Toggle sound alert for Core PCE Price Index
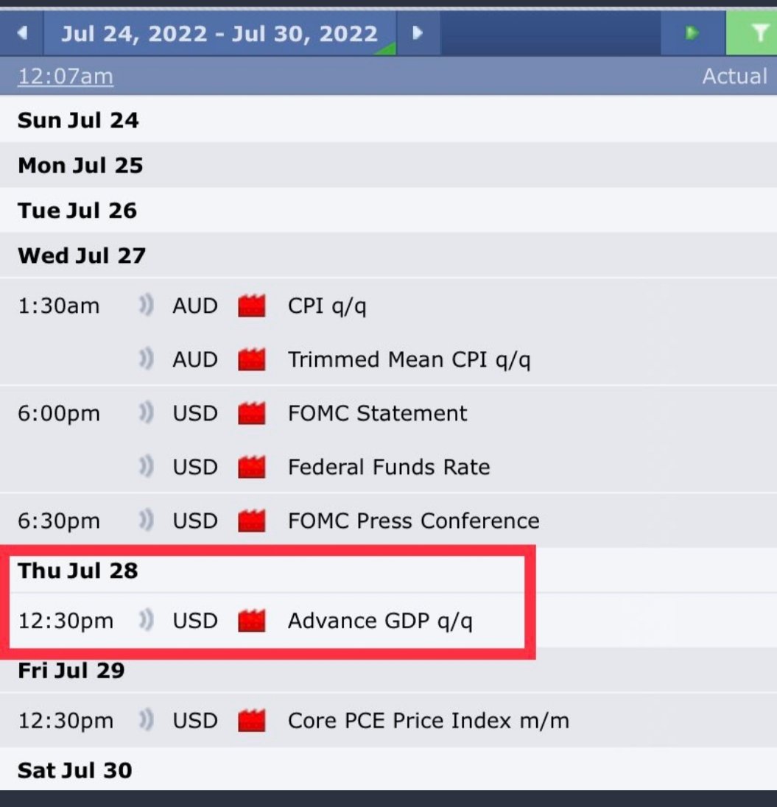The height and width of the screenshot is (807, 777). (147, 720)
